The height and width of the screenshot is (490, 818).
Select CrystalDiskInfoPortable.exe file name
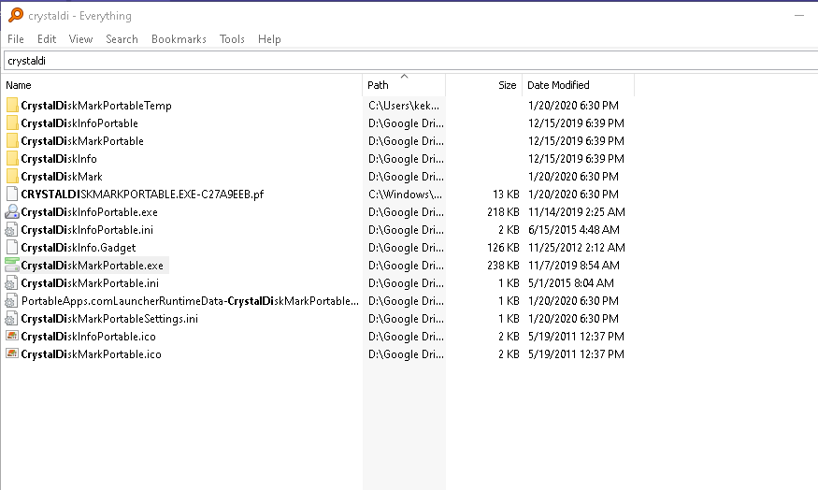coord(89,212)
